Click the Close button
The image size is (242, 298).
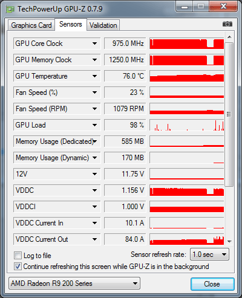coord(212,284)
